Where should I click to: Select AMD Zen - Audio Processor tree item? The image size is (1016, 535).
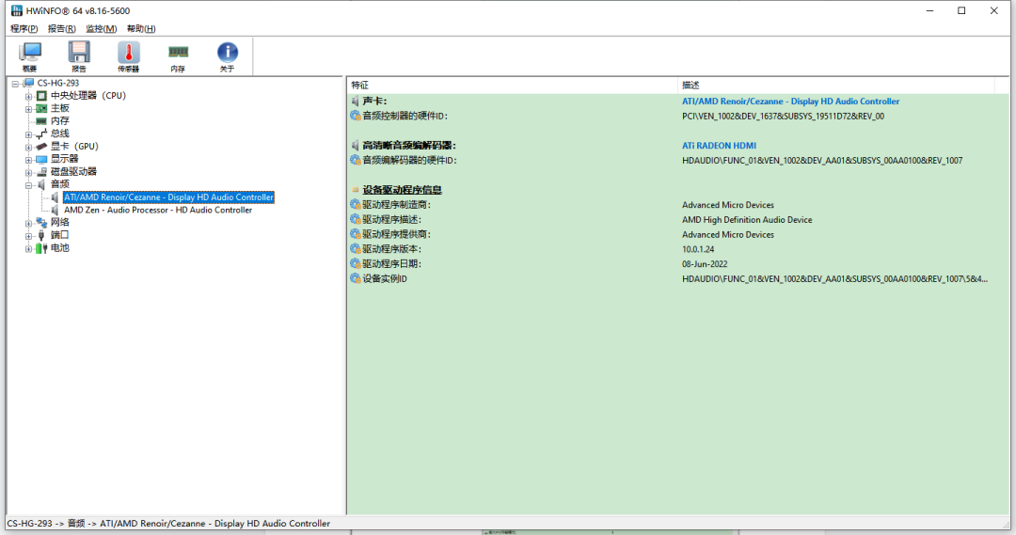click(x=158, y=210)
